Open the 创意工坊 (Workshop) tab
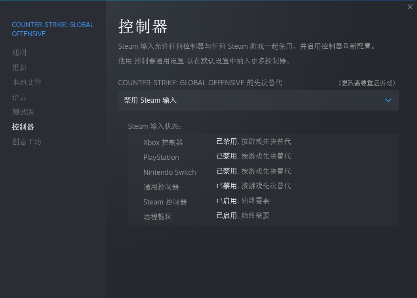417x298 pixels. [27, 141]
